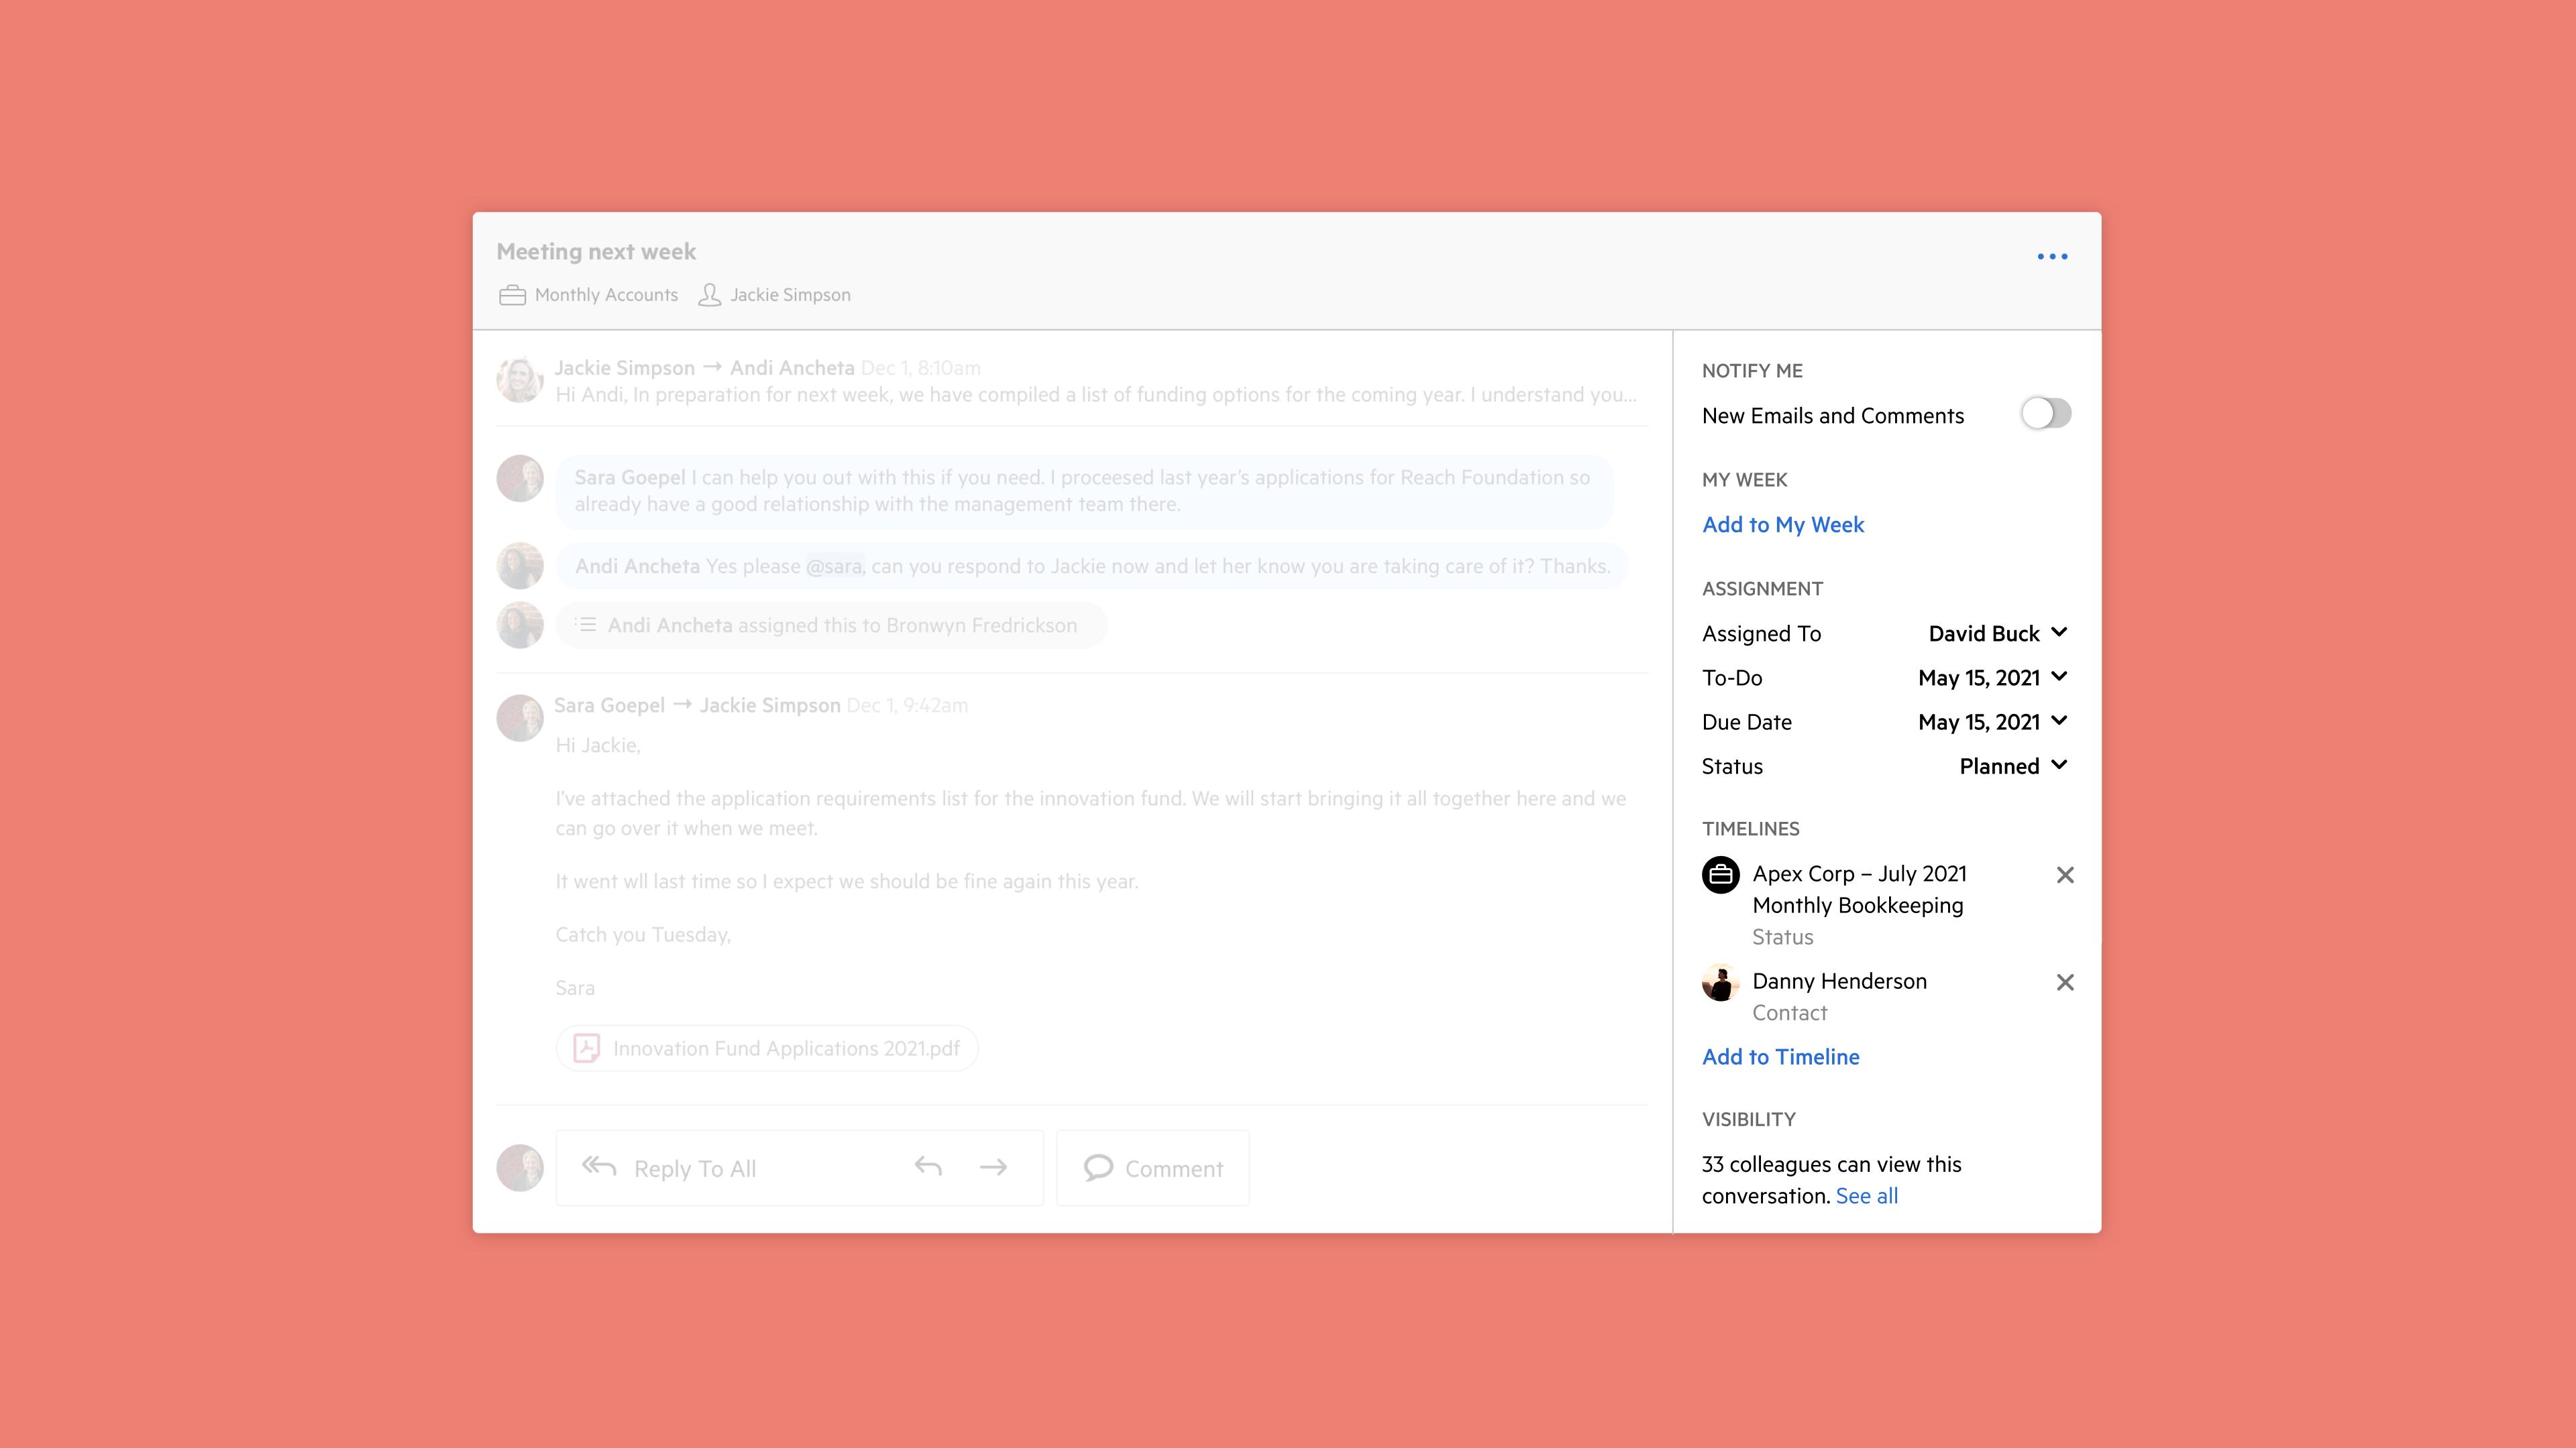The image size is (2576, 1448).
Task: Open the Innovation Fund Applications 2021.pdf attachment
Action: coord(767,1048)
